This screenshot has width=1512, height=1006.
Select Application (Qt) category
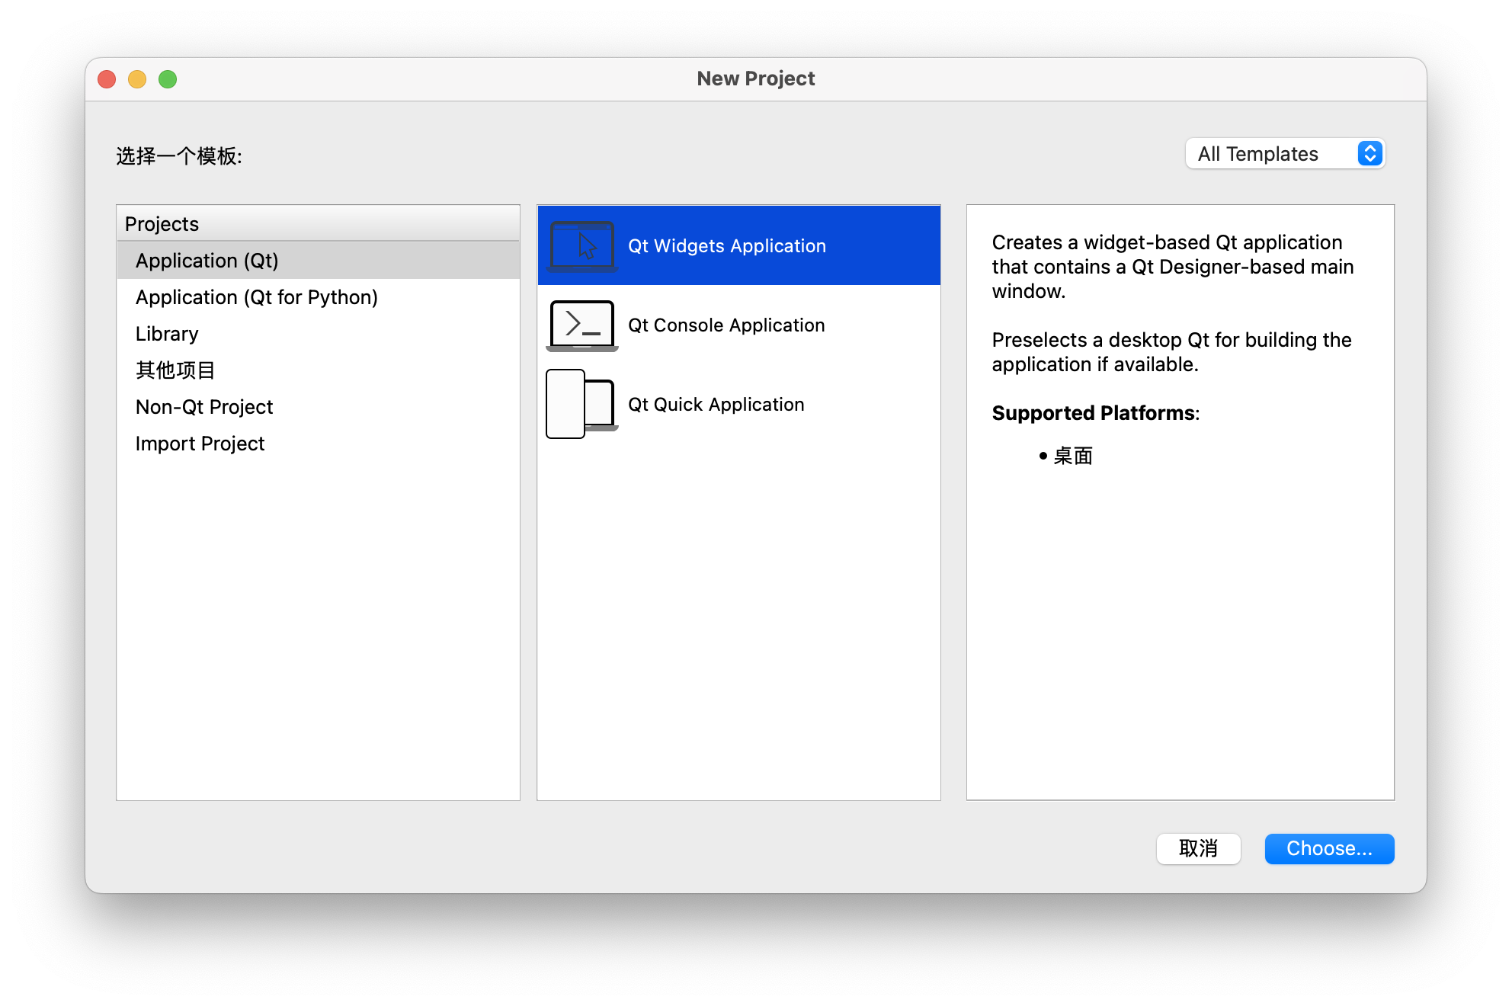[x=207, y=261]
